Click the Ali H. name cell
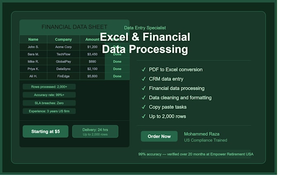Image resolution: width=281 pixels, height=179 pixels. pos(34,77)
